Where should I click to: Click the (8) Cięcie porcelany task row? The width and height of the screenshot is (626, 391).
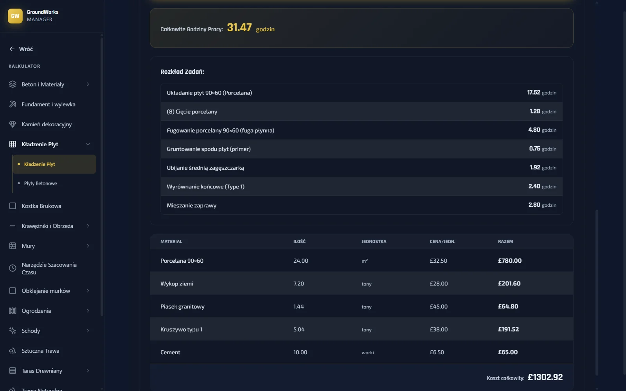pos(362,111)
